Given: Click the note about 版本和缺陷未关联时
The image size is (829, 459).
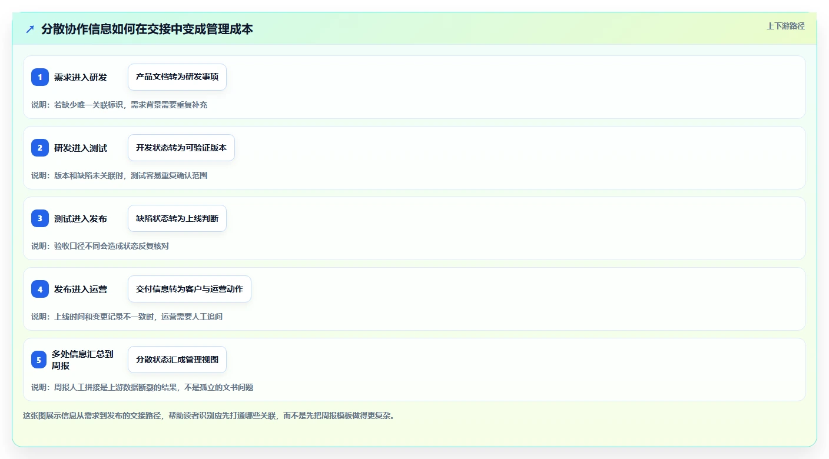Looking at the screenshot, I should 120,175.
